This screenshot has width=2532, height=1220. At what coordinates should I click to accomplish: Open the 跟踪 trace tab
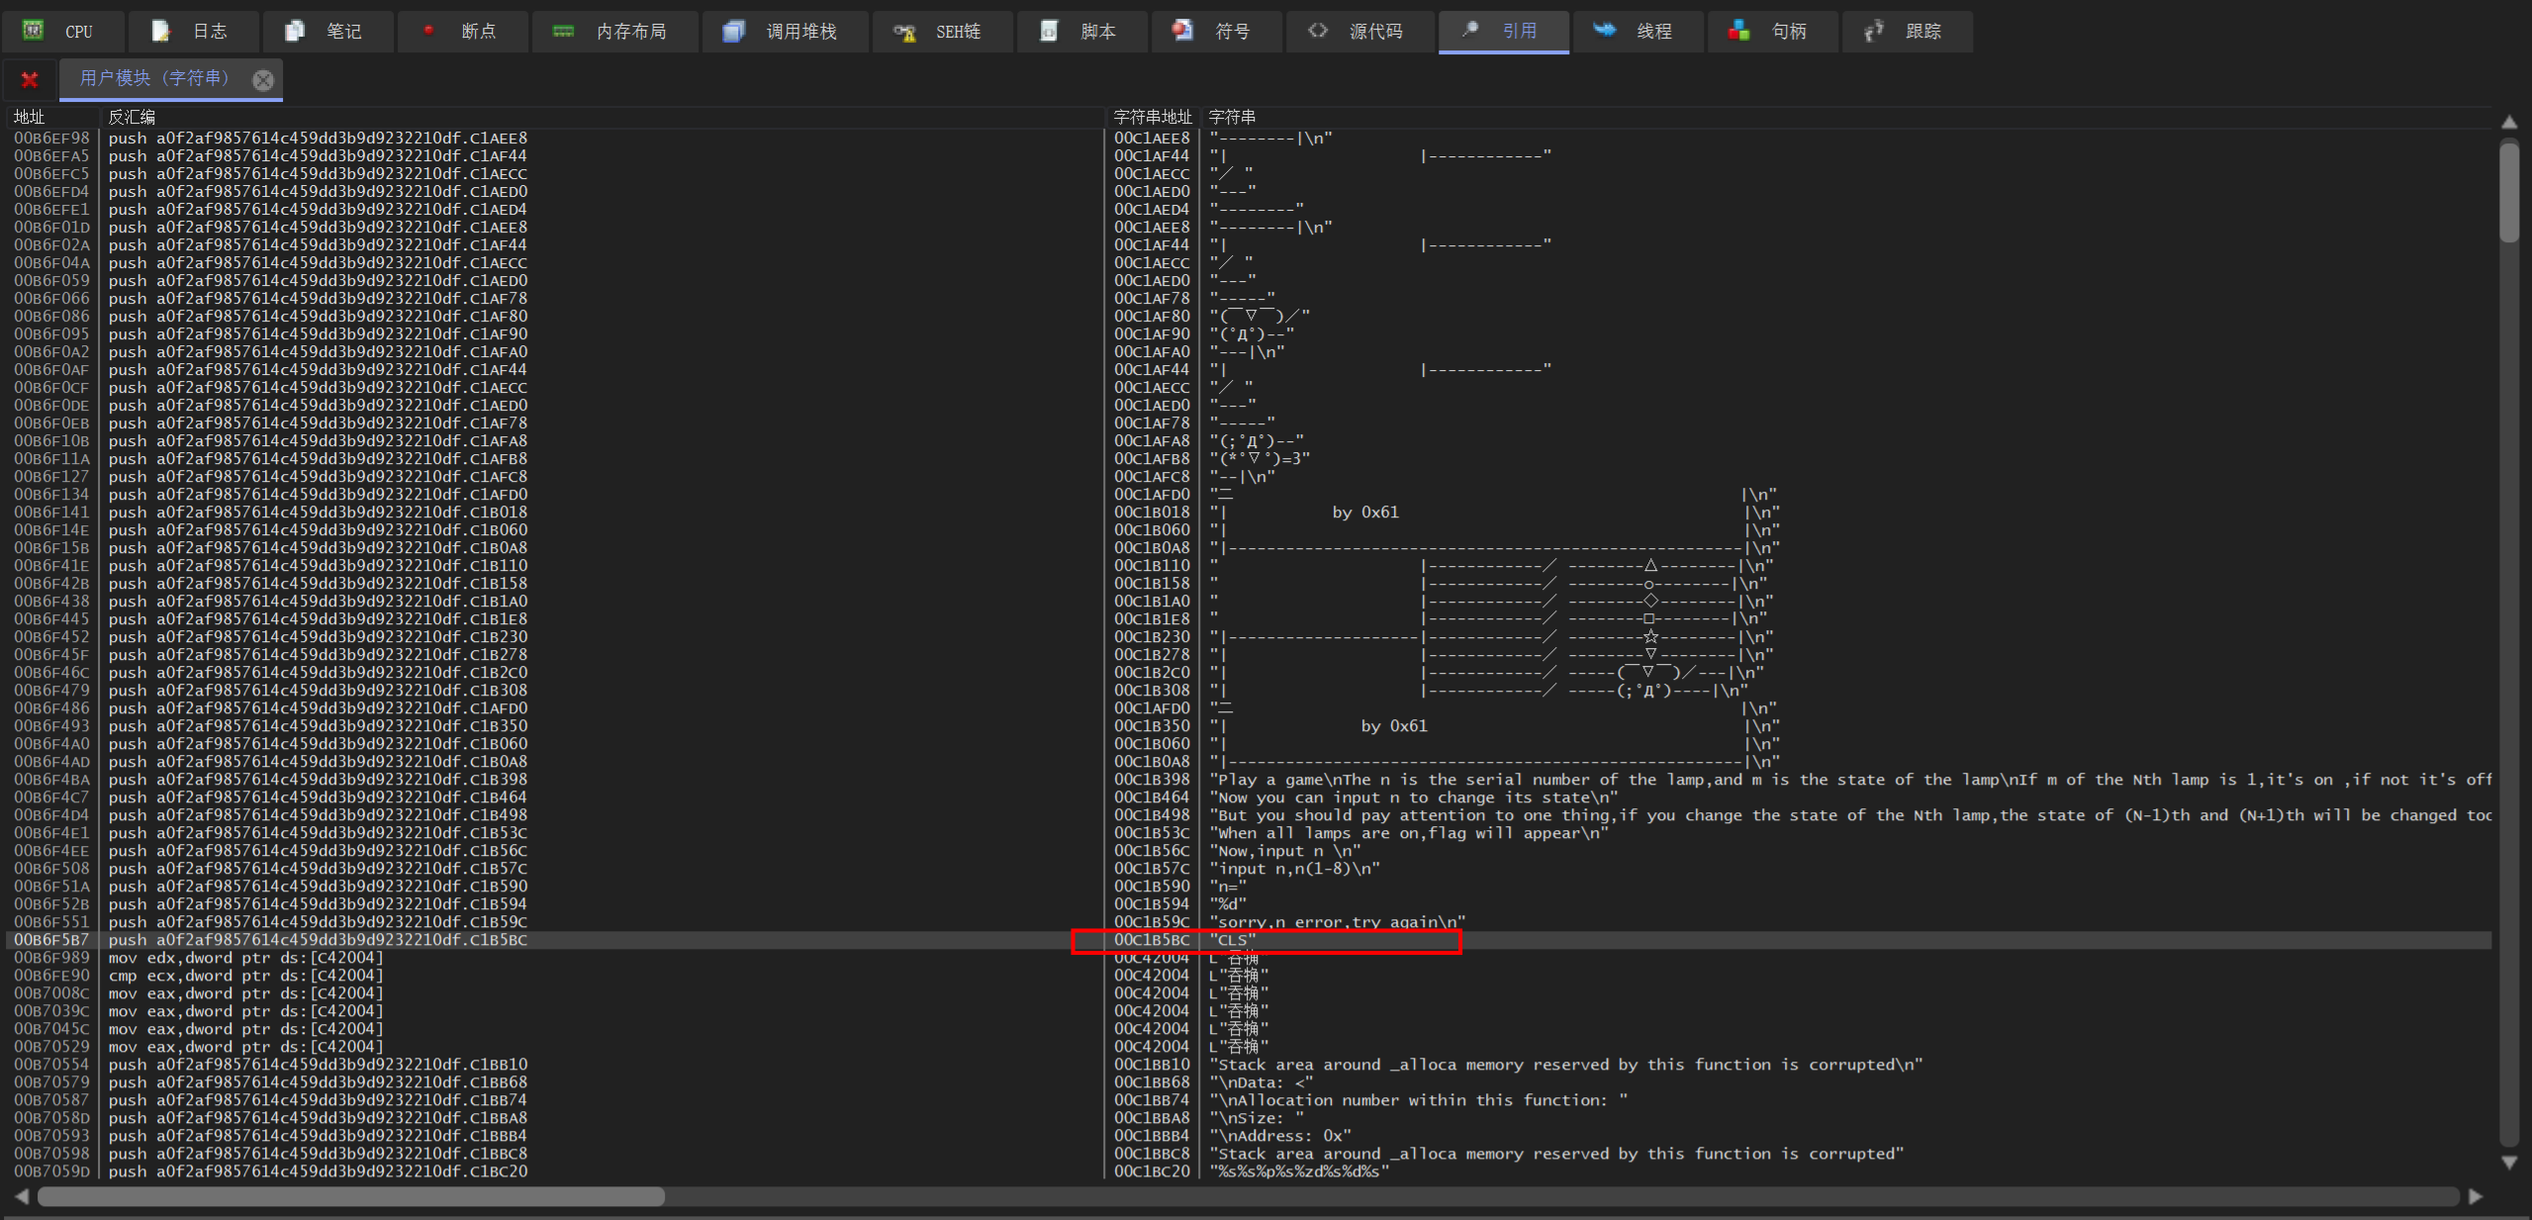[1922, 31]
